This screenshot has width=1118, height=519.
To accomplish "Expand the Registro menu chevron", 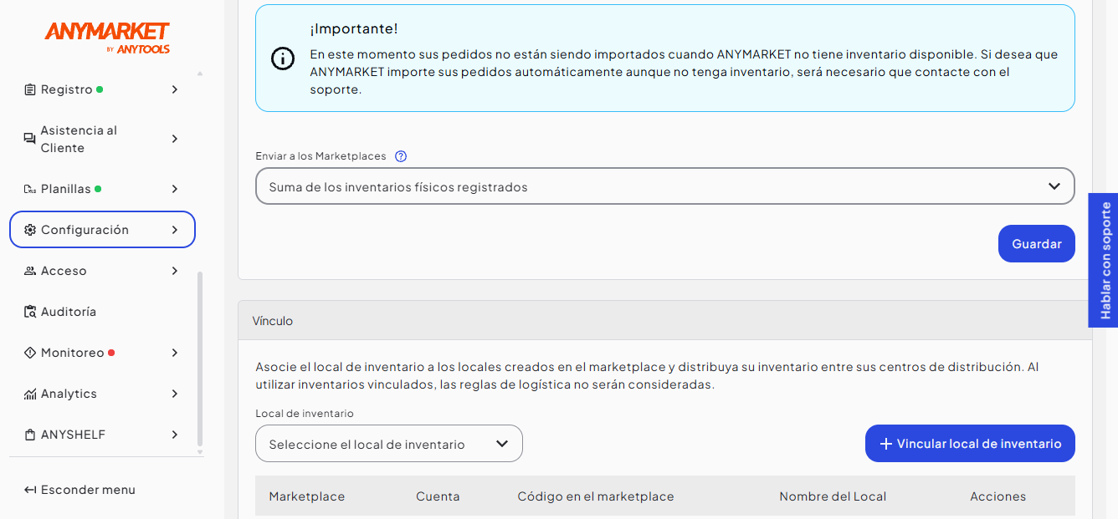I will [174, 89].
